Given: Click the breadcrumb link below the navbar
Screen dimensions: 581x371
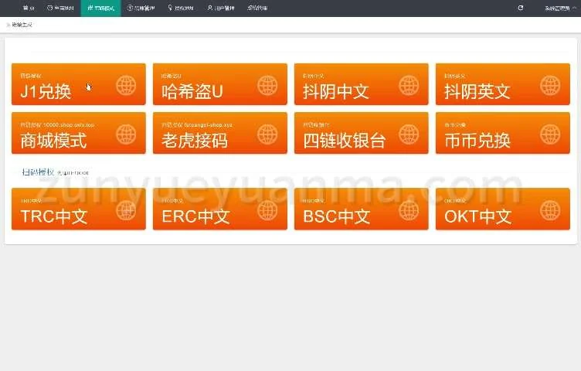Looking at the screenshot, I should pos(22,26).
